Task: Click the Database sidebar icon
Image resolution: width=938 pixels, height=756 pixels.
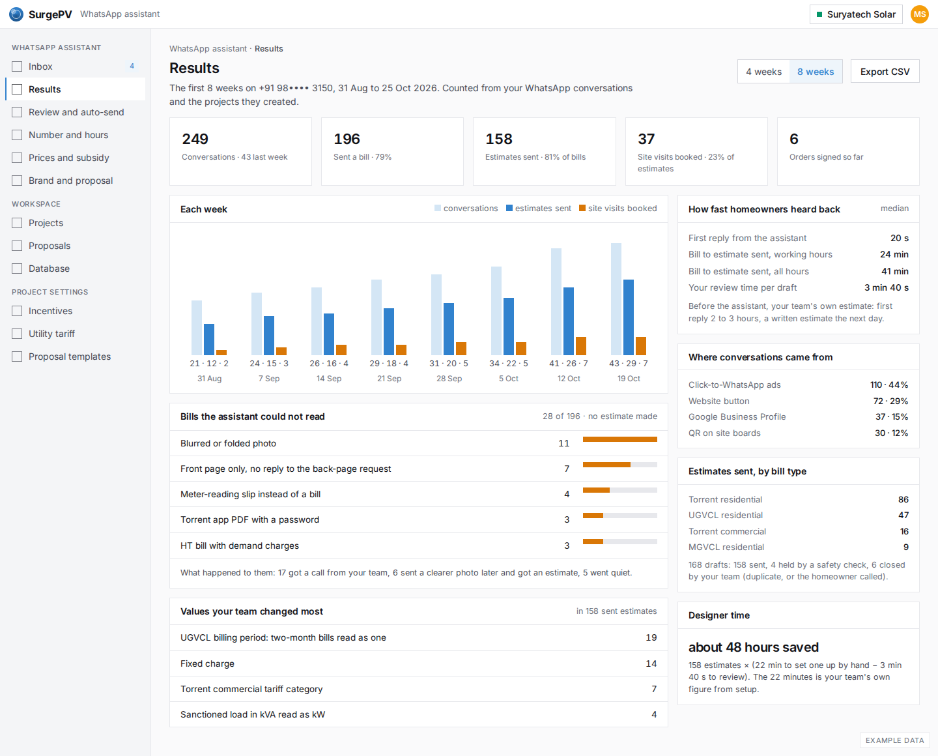Action: click(x=17, y=269)
